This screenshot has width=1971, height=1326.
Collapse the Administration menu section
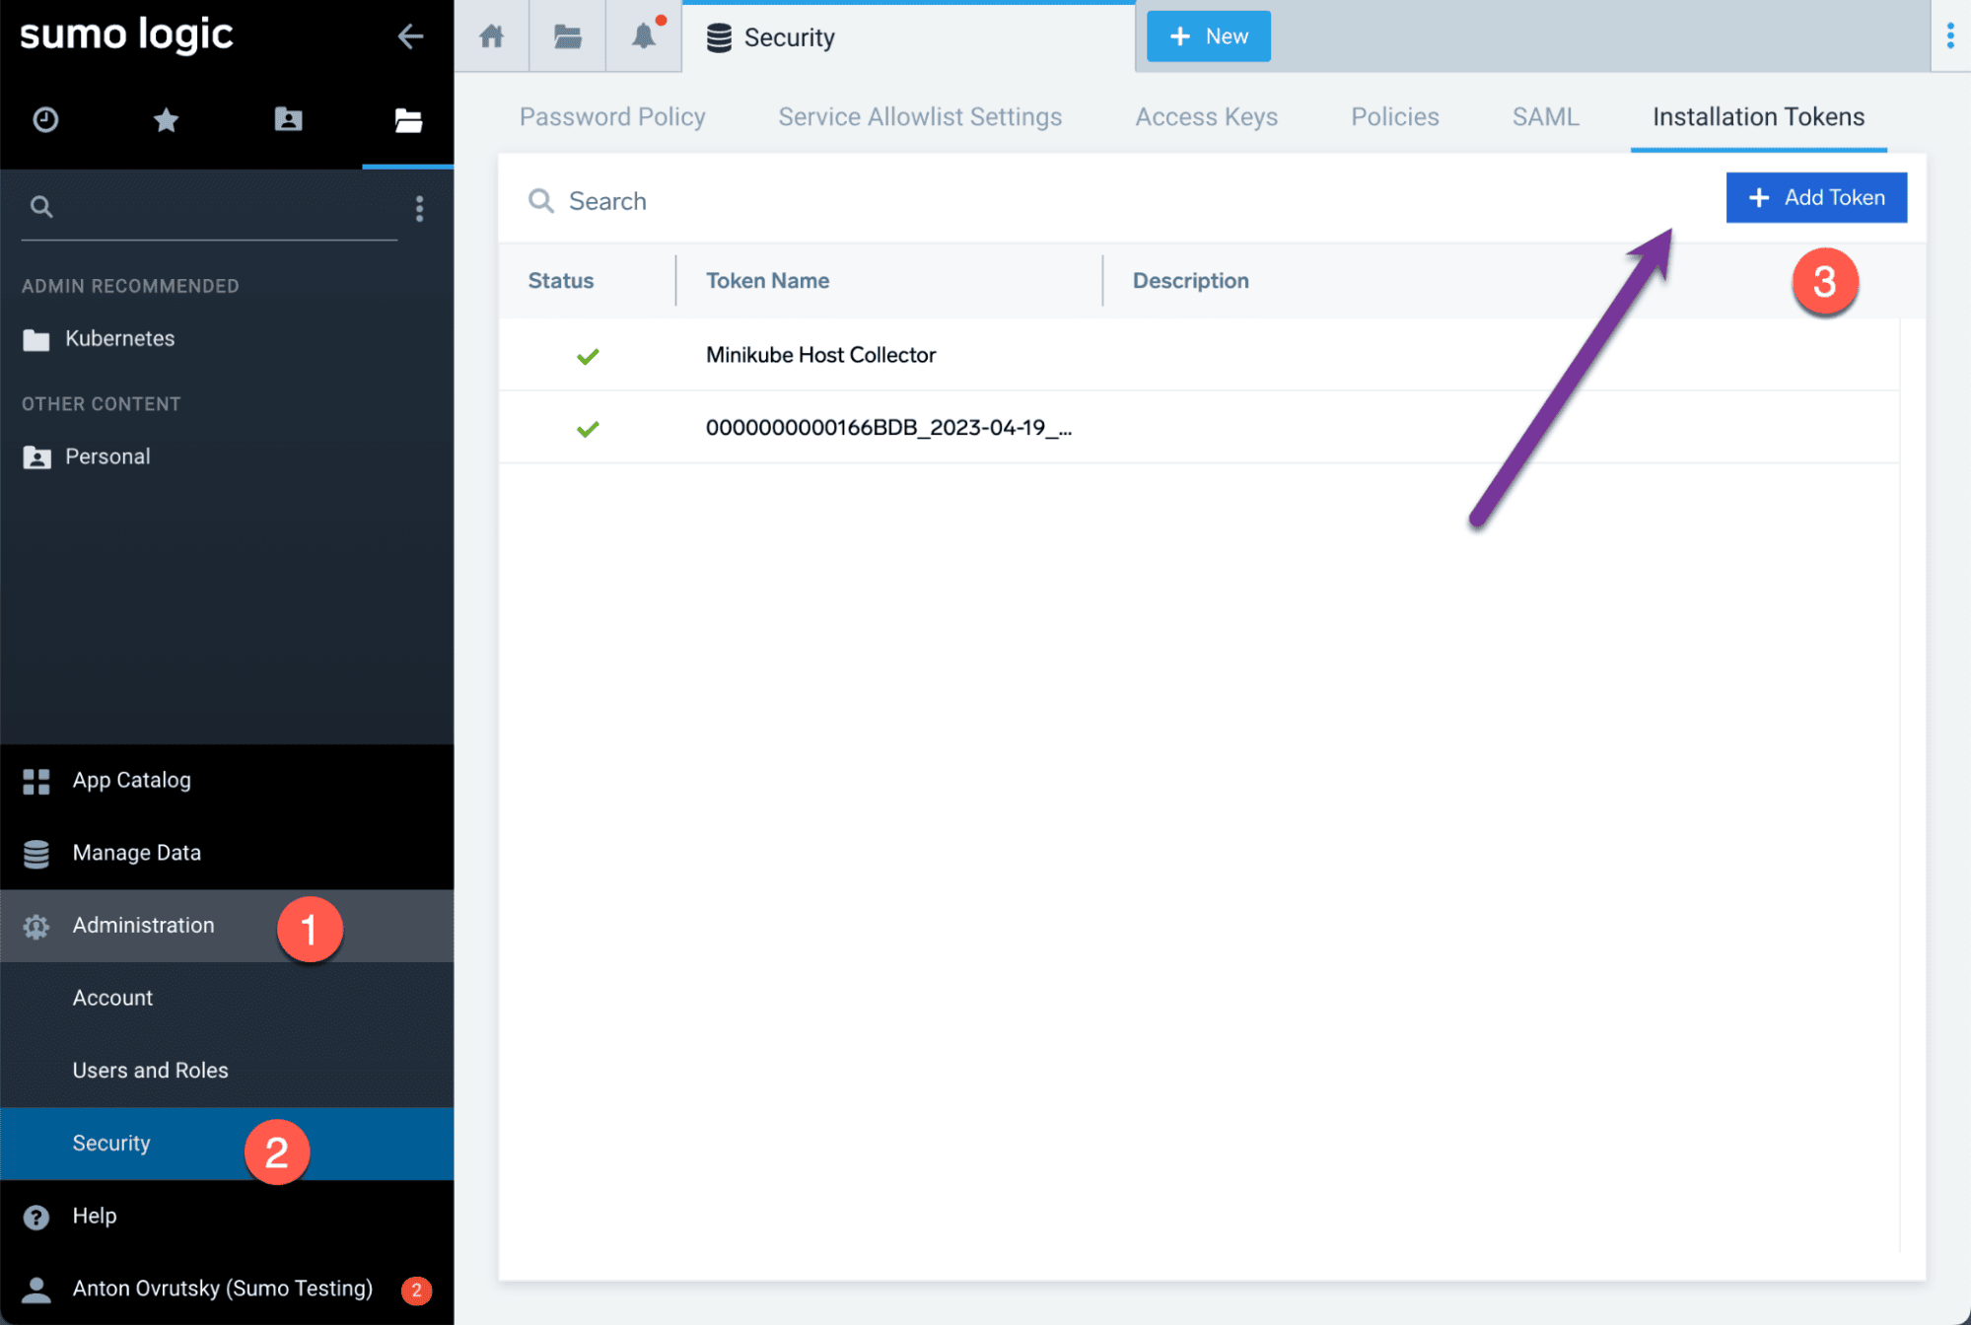click(143, 926)
